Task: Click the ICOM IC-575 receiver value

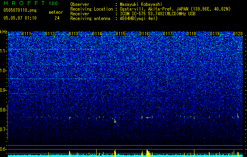Action: (157, 14)
